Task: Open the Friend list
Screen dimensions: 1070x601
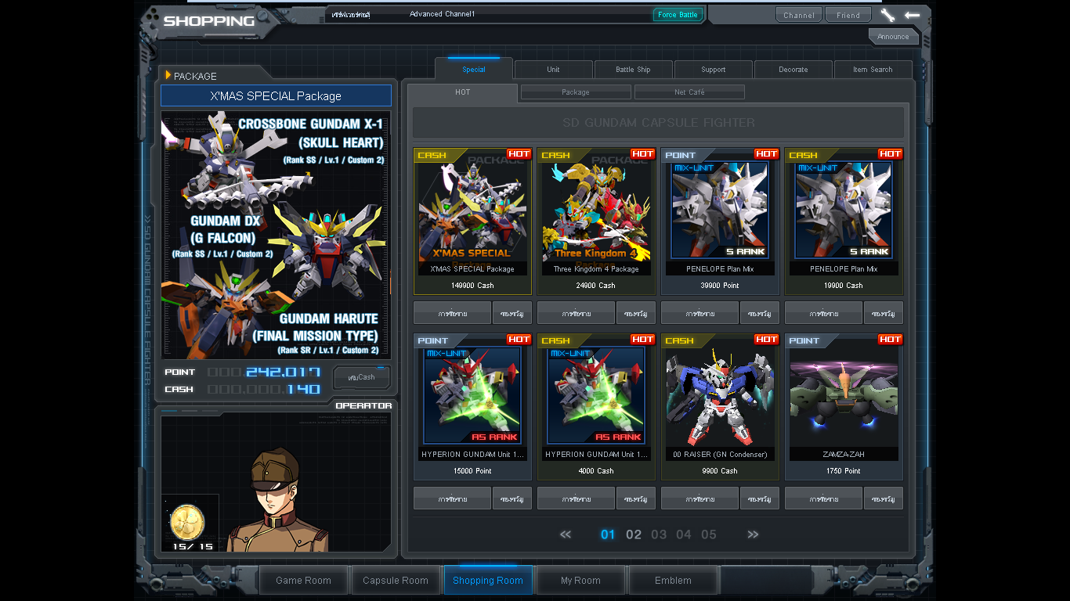Action: tap(848, 15)
